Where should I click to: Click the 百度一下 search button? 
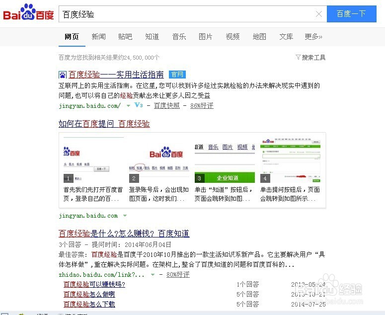(x=351, y=14)
